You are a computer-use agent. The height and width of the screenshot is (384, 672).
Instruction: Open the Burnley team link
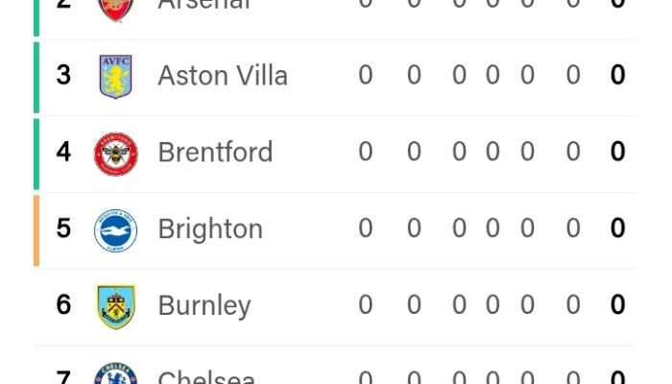[204, 306]
